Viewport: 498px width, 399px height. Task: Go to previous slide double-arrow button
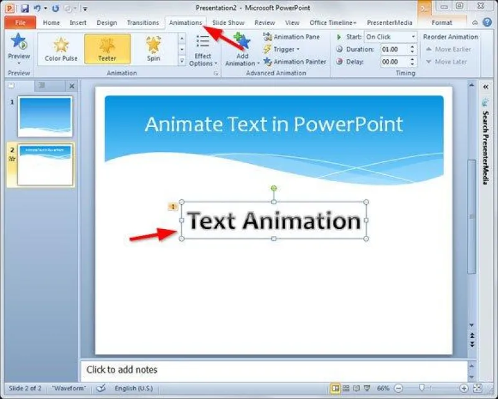click(472, 336)
